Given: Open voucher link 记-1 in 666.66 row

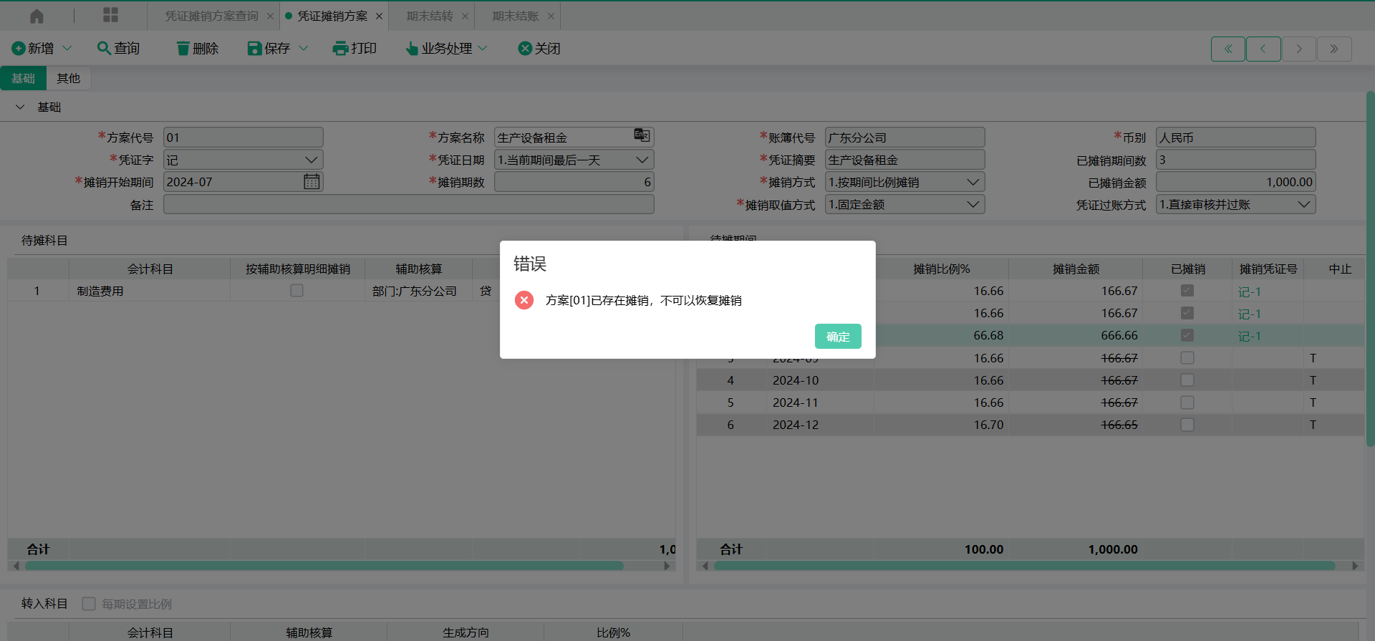Looking at the screenshot, I should click(x=1250, y=336).
